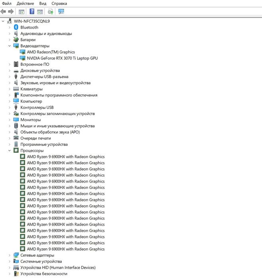Click the Встроенное ПО firmware icon
The height and width of the screenshot is (279, 262).
coord(16,64)
